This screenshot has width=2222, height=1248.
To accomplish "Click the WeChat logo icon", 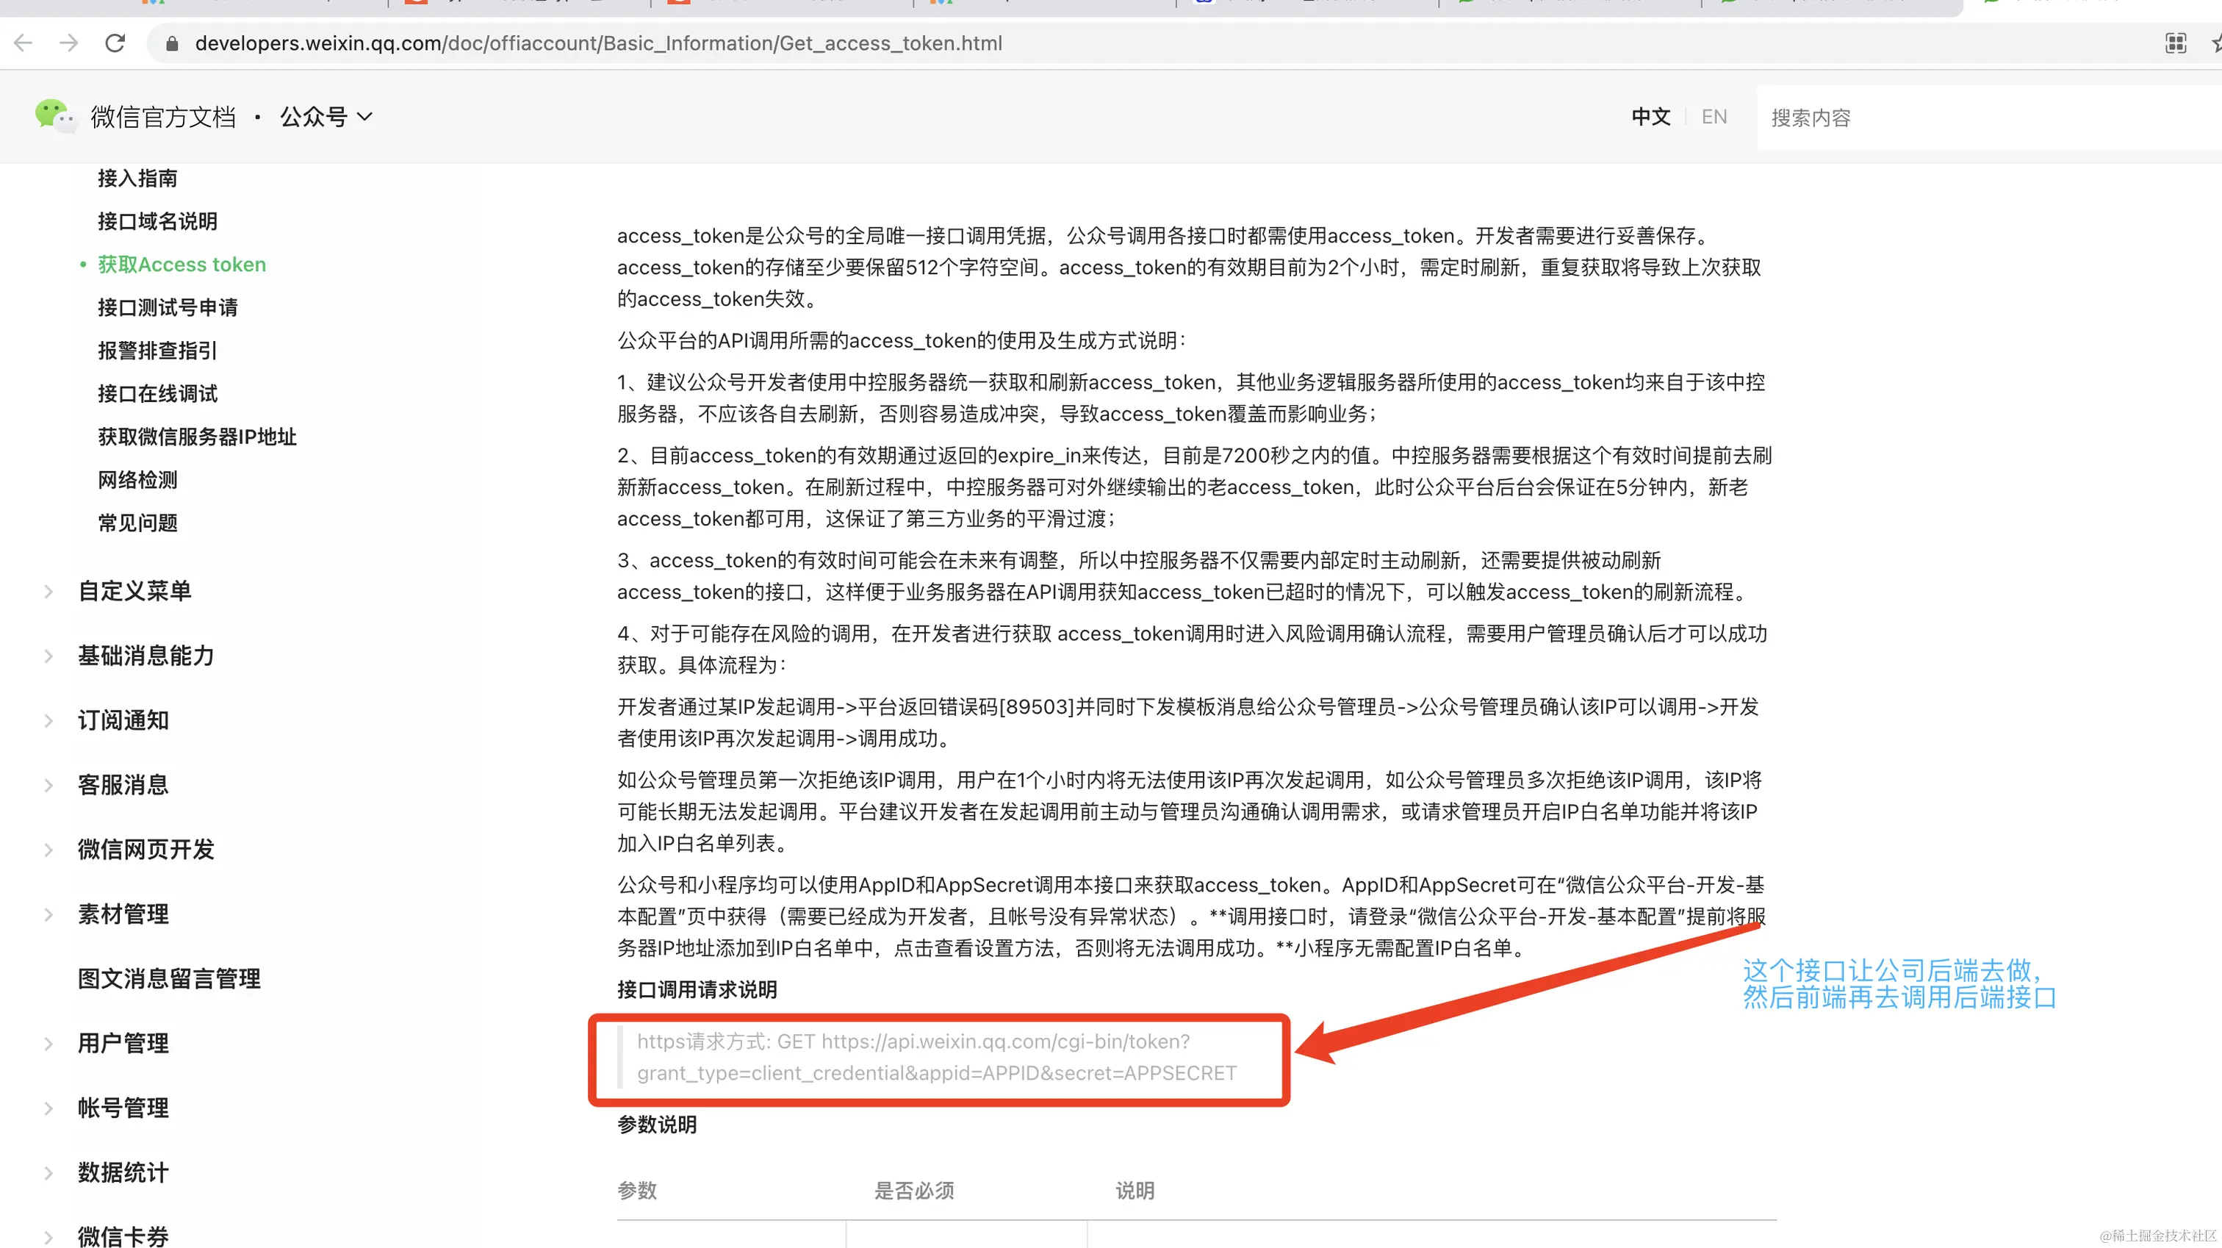I will [54, 115].
